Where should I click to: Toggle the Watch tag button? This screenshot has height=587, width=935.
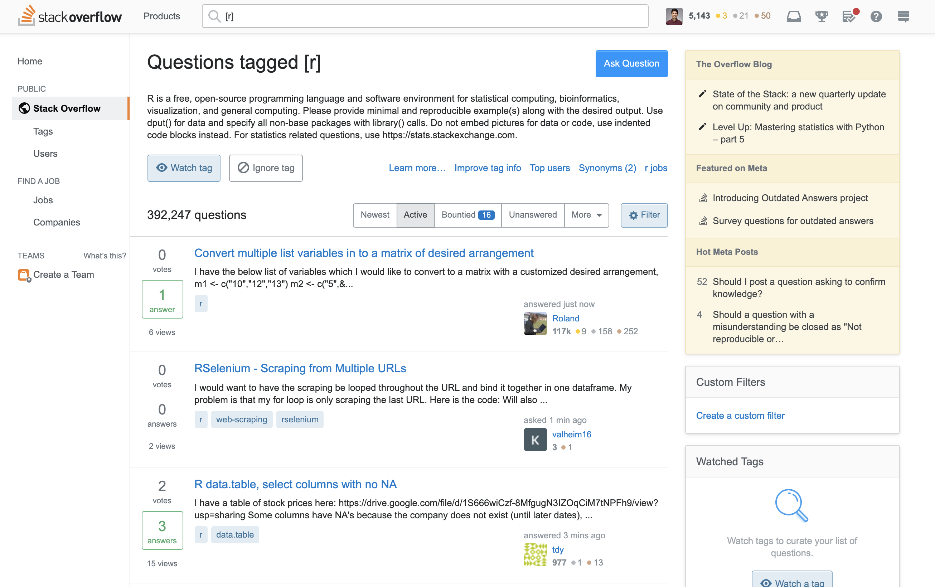tap(184, 168)
